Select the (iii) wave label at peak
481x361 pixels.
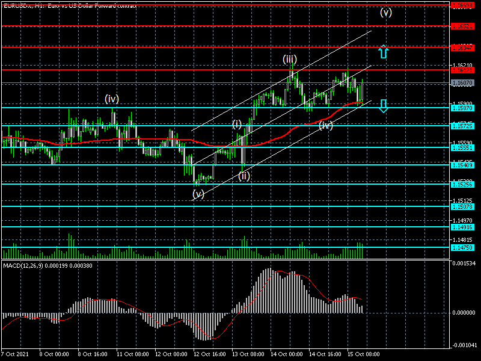click(290, 60)
